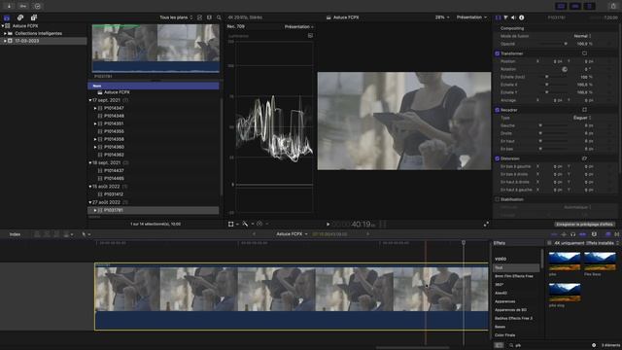Select the 8mm Film Effects Free category
This screenshot has width=622, height=350.
click(514, 276)
